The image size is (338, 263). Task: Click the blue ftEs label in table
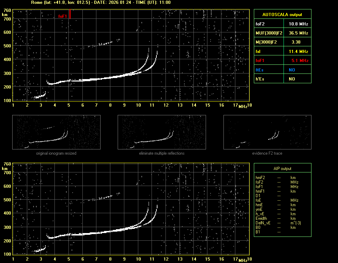(x=259, y=70)
